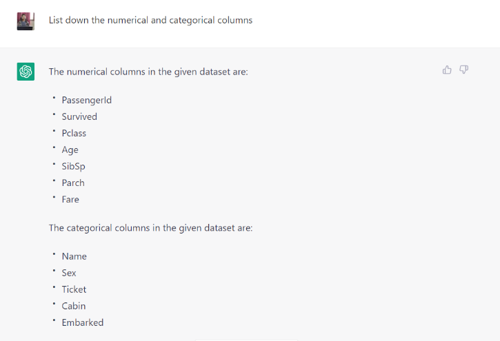Click the Fare bullet item

click(70, 199)
